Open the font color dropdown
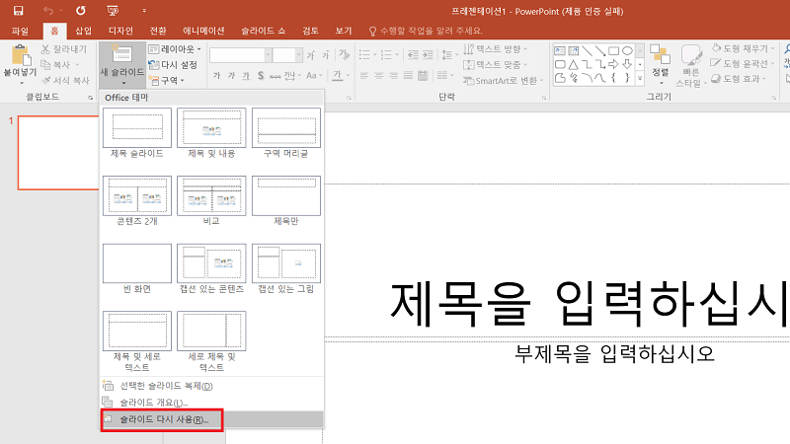 [x=348, y=76]
